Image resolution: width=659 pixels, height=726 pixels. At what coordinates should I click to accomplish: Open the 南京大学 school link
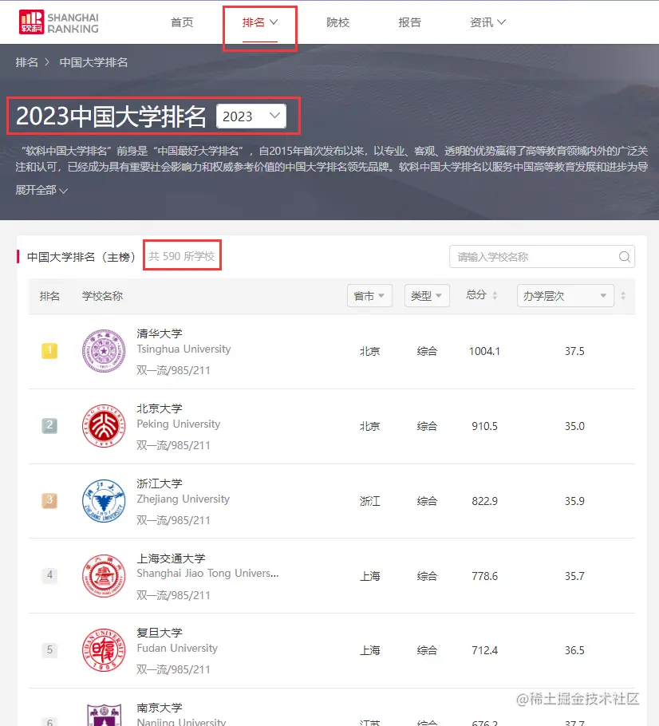tap(160, 708)
